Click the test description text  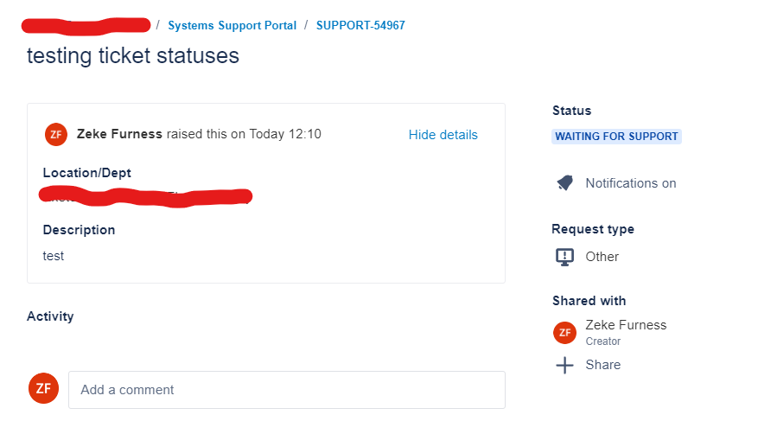click(x=54, y=256)
